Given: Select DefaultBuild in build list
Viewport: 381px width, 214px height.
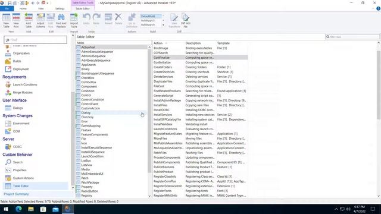Looking at the screenshot, I should point(151,16).
